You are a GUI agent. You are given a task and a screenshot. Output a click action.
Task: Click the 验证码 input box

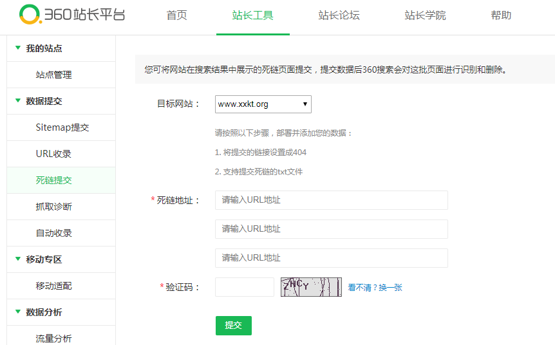coord(245,287)
